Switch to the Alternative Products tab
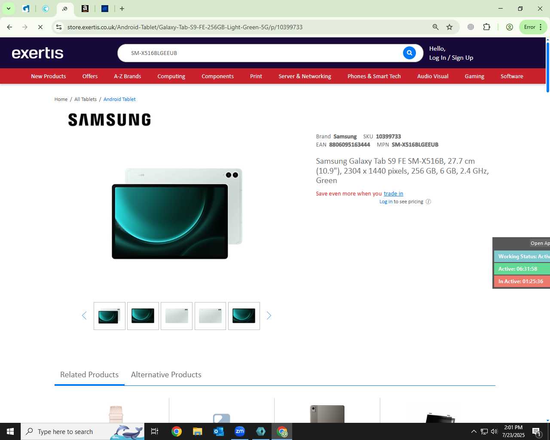 click(x=166, y=375)
